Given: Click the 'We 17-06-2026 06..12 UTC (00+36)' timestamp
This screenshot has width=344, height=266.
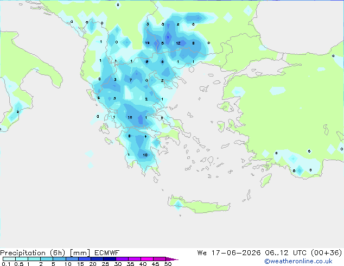Looking at the screenshot, I should (270, 253).
